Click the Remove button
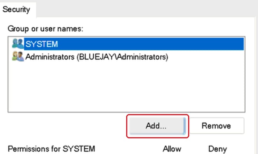This screenshot has height=154, width=258. pyautogui.click(x=216, y=126)
